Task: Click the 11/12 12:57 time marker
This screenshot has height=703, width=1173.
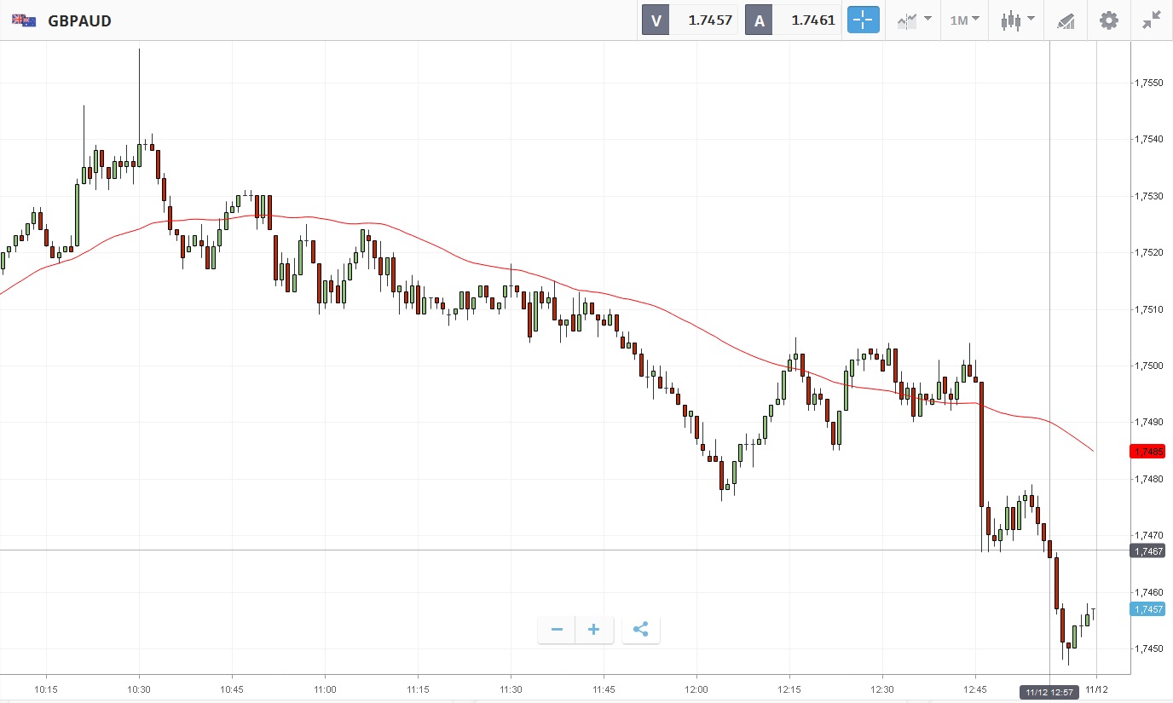Action: point(1049,691)
